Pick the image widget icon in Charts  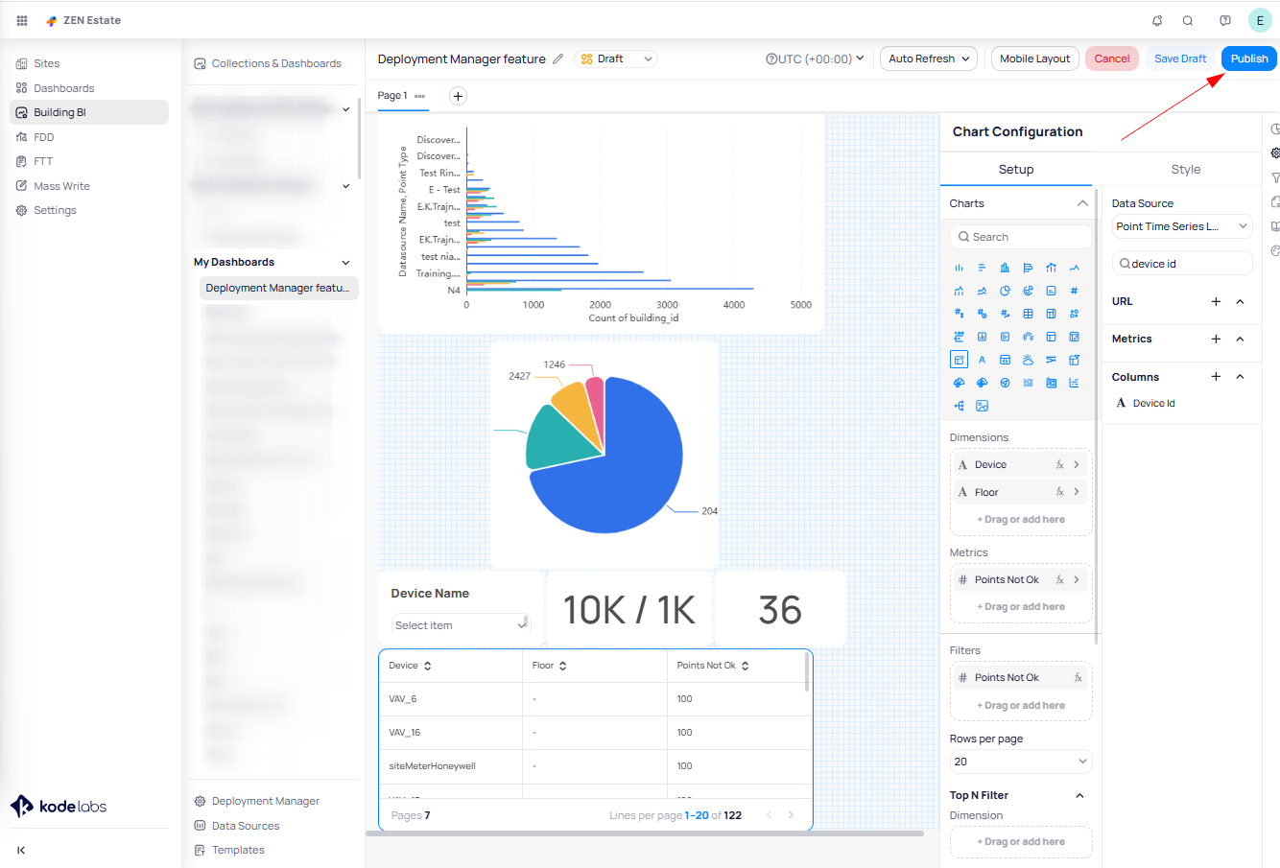[982, 406]
